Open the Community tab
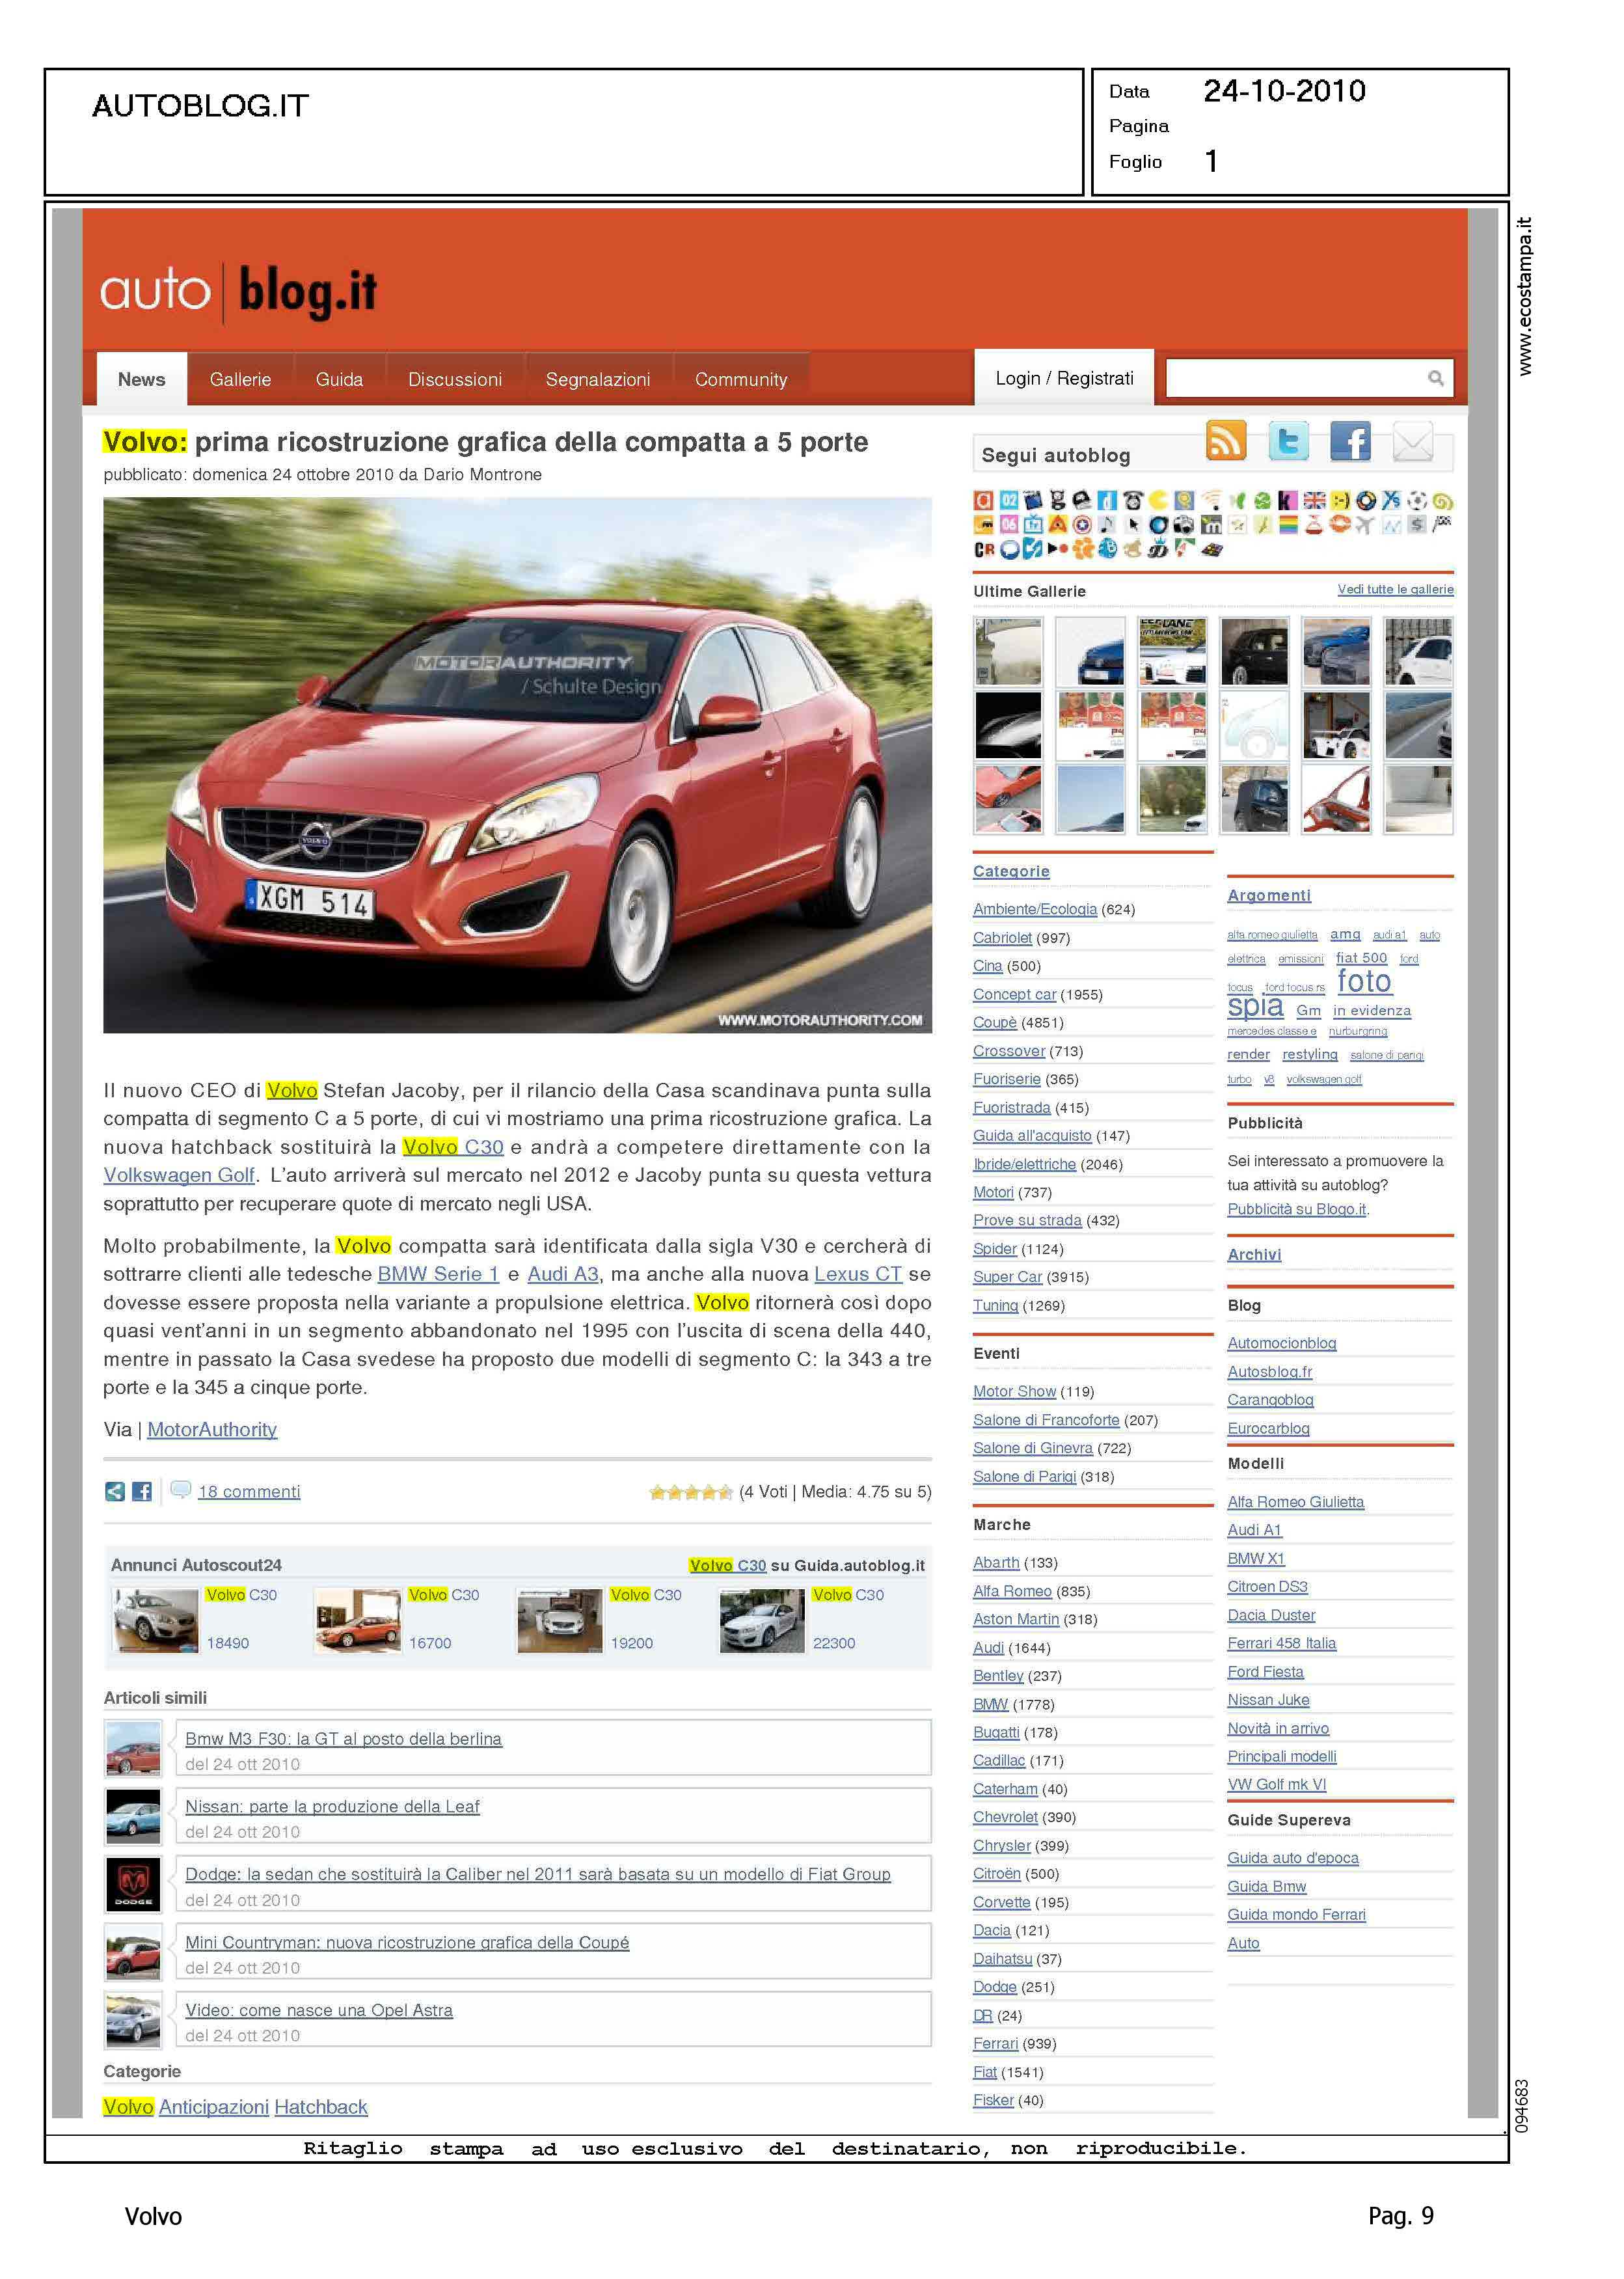This screenshot has width=1624, height=2279. coord(741,379)
